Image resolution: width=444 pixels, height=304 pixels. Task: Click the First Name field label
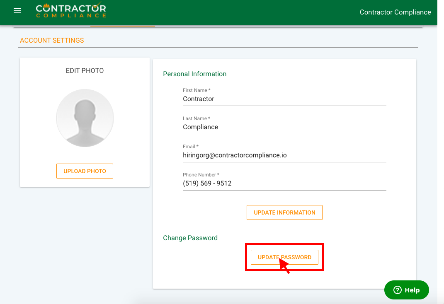tap(197, 90)
